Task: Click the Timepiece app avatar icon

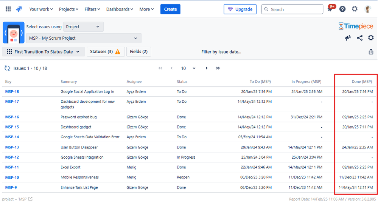Action: point(14,33)
